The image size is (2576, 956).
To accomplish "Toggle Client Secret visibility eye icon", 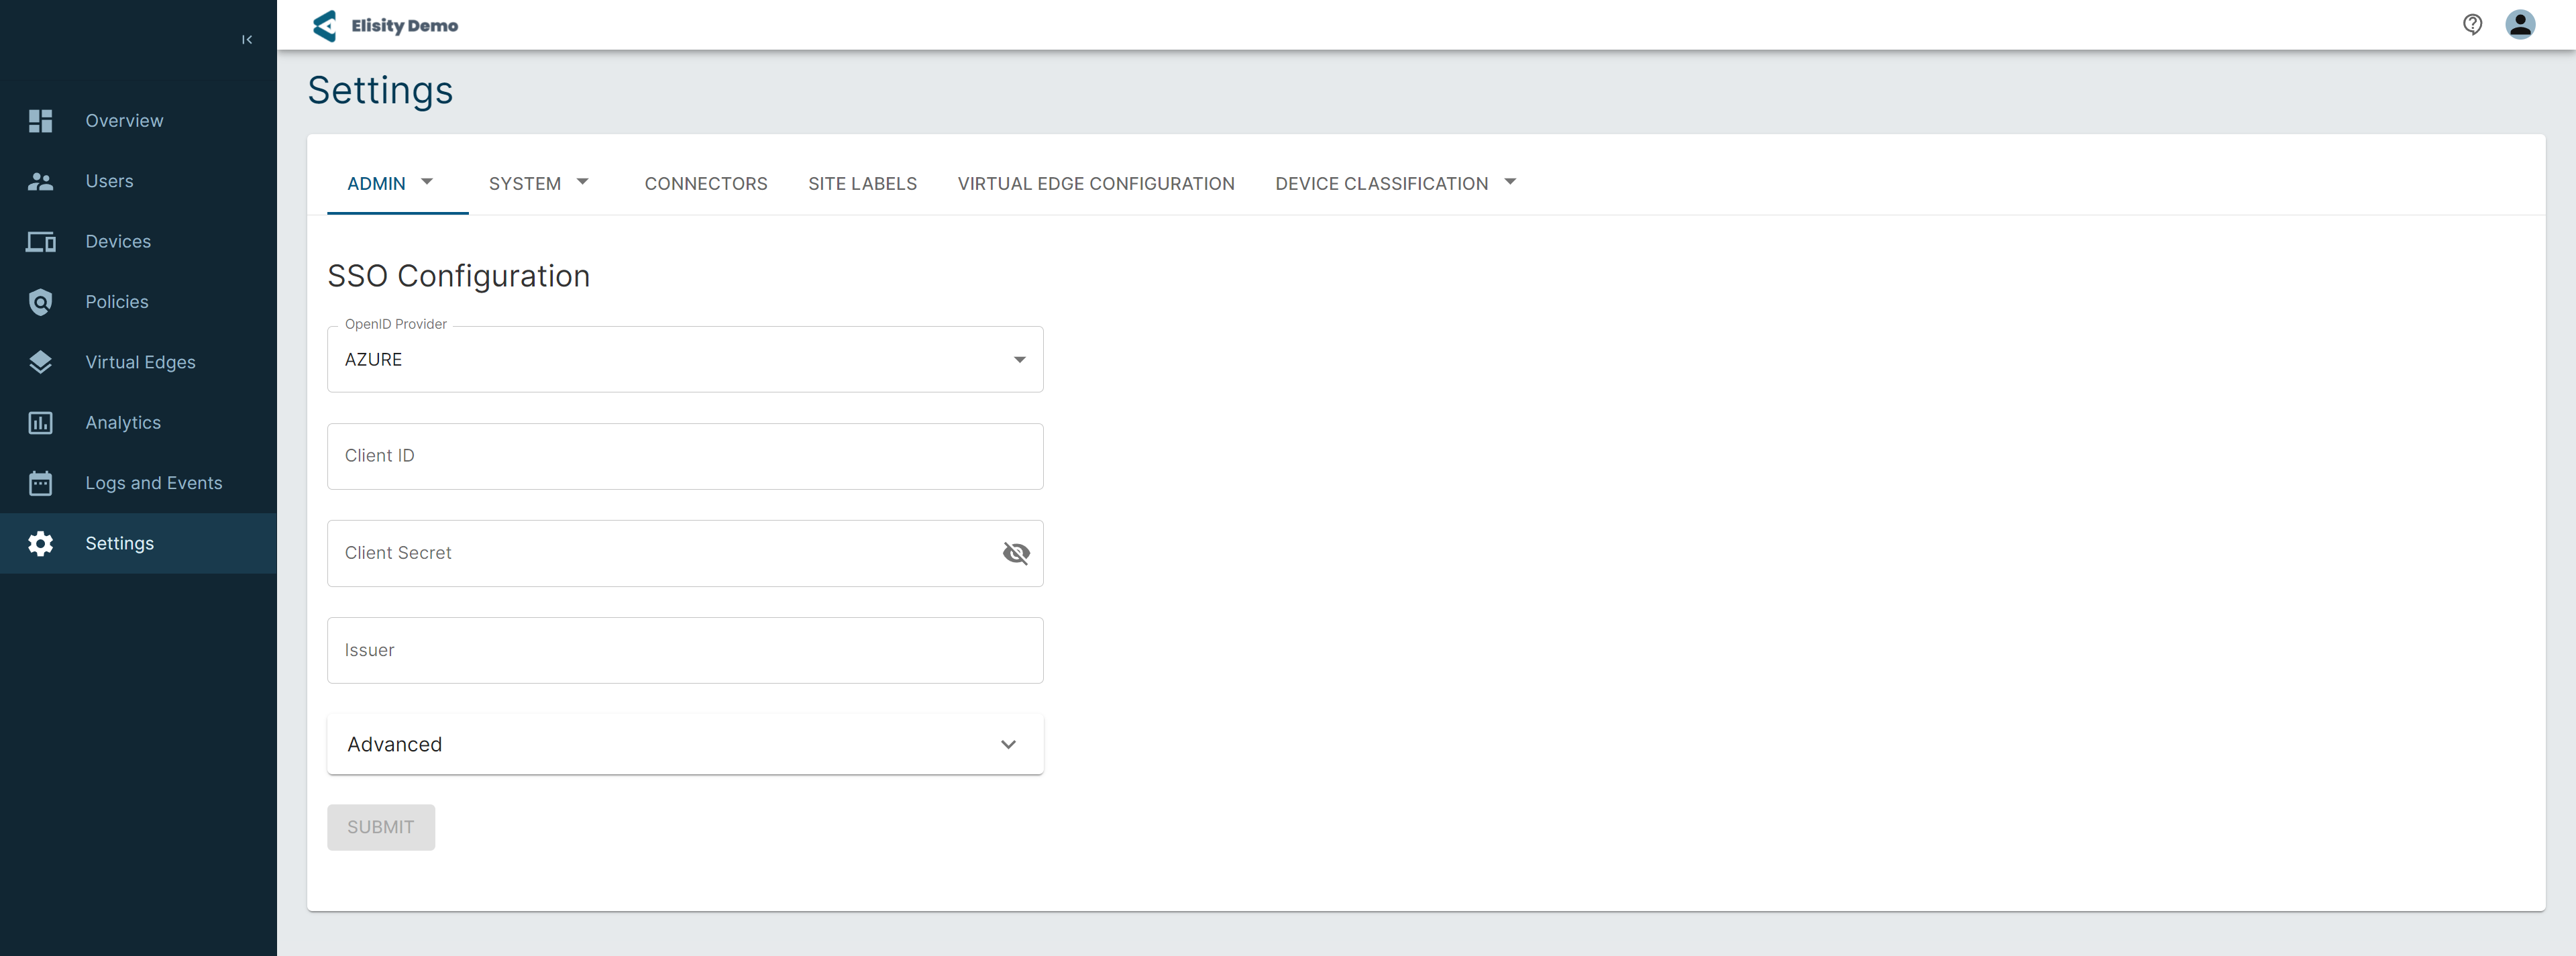I will 1016,553.
